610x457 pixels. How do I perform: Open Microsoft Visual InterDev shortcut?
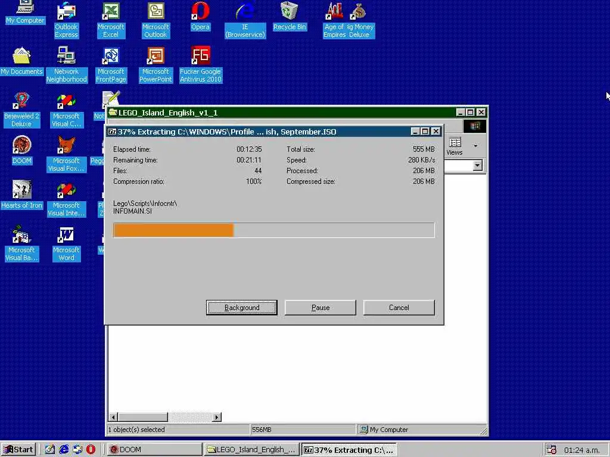[x=66, y=199]
